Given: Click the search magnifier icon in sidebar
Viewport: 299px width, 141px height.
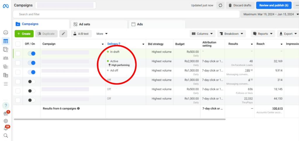Looking at the screenshot, I should (x=6, y=135).
